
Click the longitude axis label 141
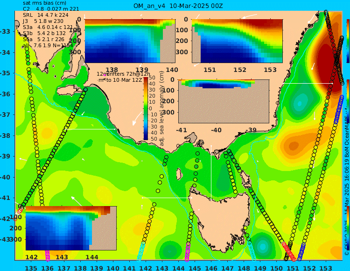click(x=129, y=268)
